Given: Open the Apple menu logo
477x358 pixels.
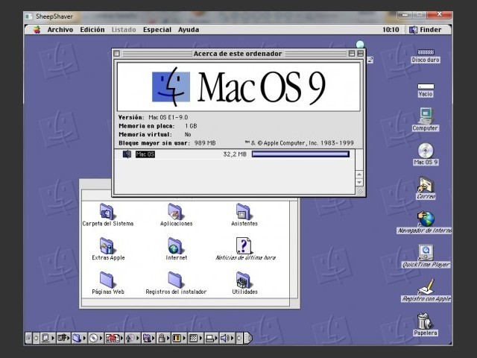Looking at the screenshot, I should point(37,30).
